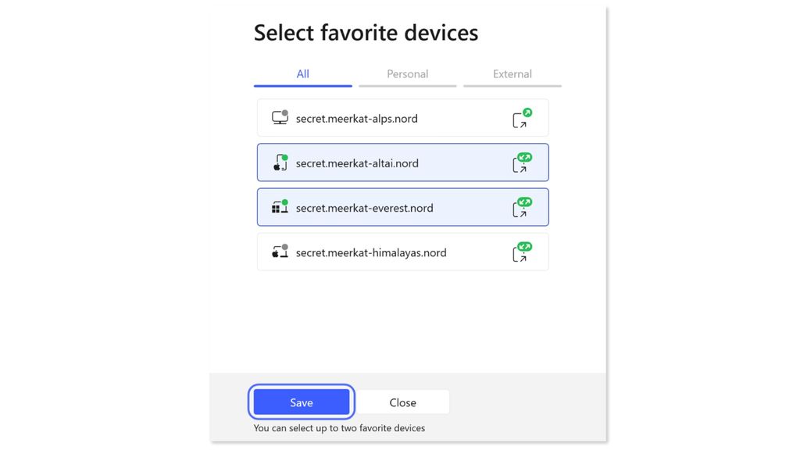The width and height of the screenshot is (800, 450).
Task: Click the "up to two favorite devices" hint
Action: pyautogui.click(x=339, y=428)
